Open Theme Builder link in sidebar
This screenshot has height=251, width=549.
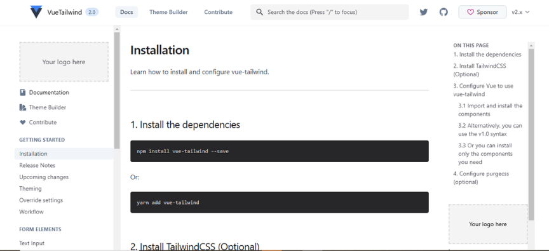48,107
